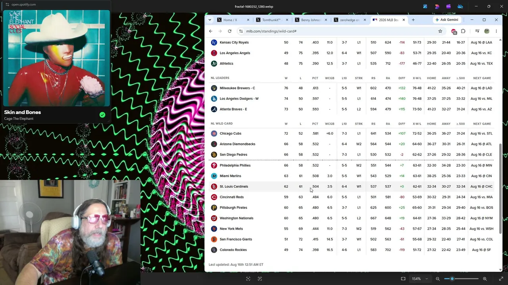Click the disabled forward arrow in Chrome
This screenshot has height=285, width=508.
[x=220, y=31]
